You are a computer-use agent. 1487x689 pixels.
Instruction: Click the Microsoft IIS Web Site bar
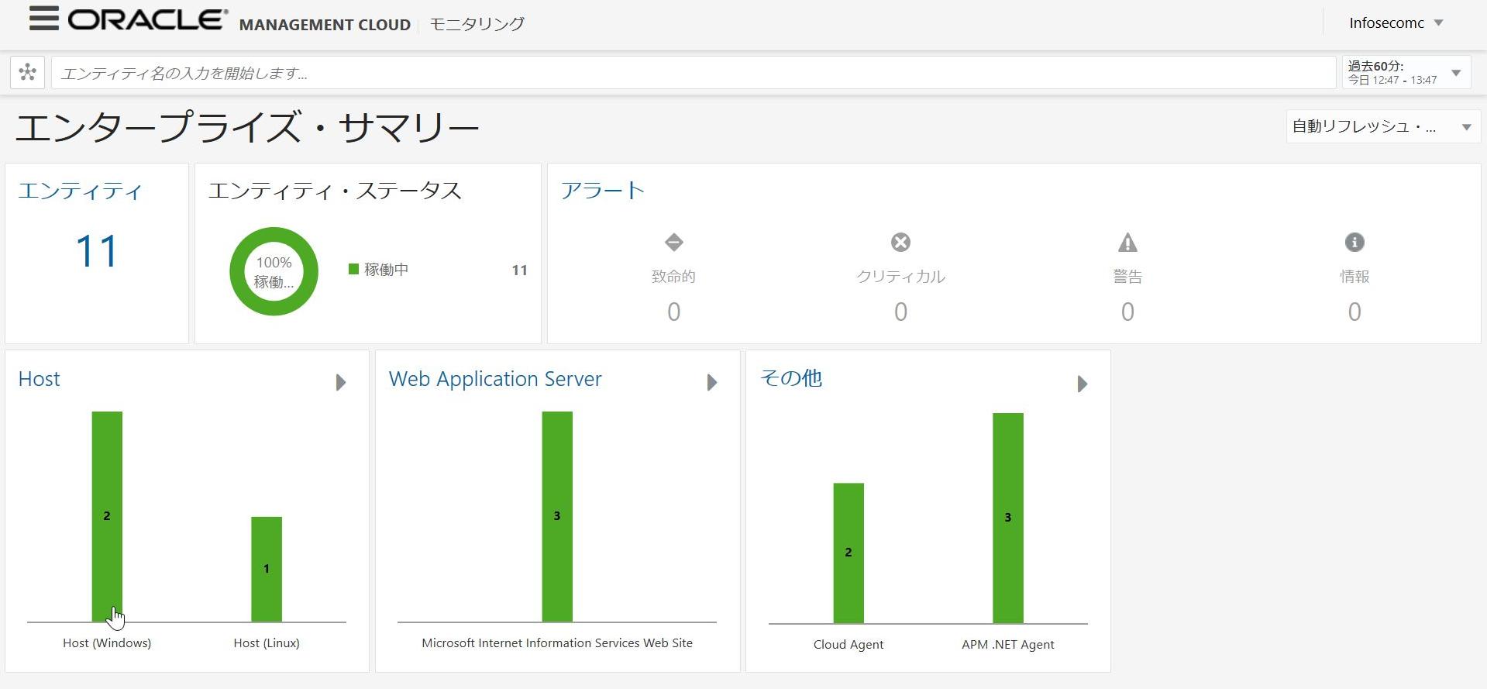(x=557, y=516)
